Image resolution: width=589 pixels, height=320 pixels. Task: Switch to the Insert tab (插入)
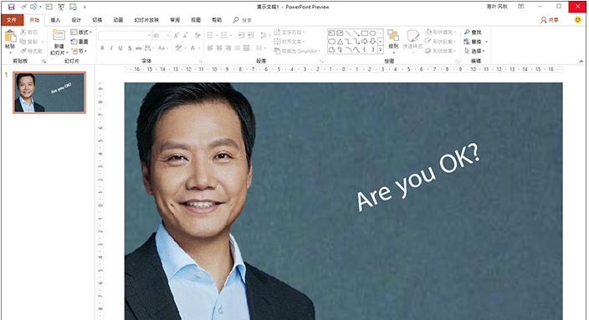pyautogui.click(x=55, y=20)
